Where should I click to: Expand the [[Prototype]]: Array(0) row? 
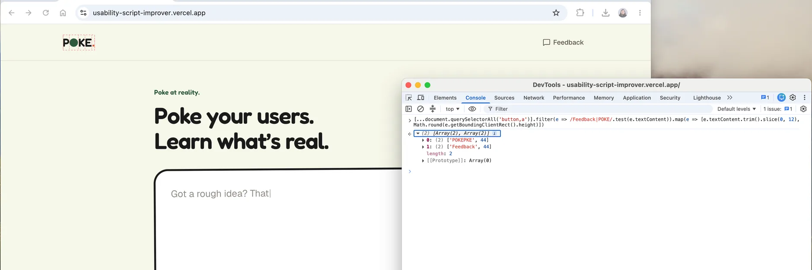(423, 161)
